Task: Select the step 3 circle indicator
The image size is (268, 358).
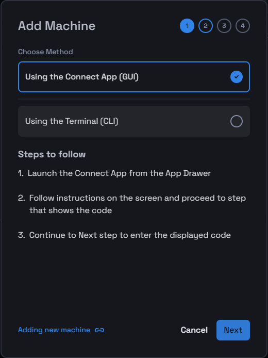Action: pos(224,26)
